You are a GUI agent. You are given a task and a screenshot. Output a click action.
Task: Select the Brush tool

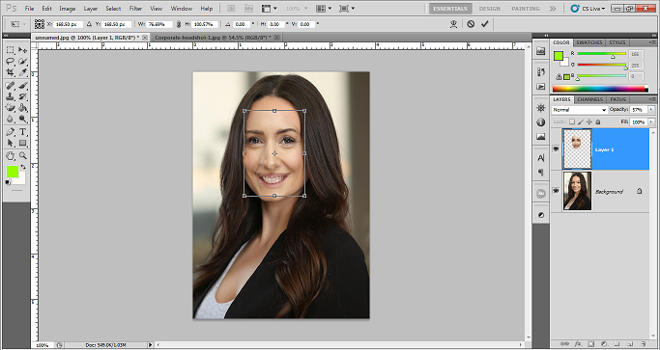click(x=23, y=86)
